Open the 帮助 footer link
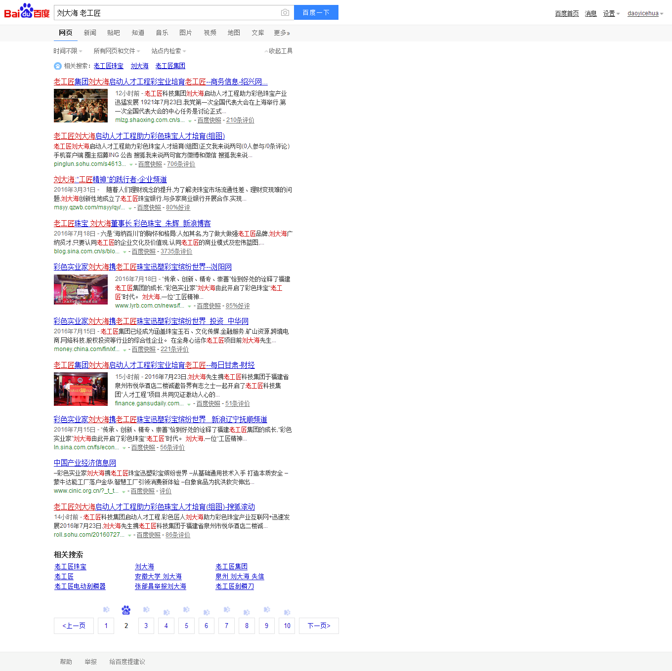This screenshot has width=672, height=671. point(66,662)
